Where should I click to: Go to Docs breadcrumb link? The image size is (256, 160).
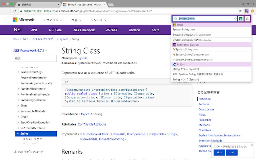coord(16,39)
